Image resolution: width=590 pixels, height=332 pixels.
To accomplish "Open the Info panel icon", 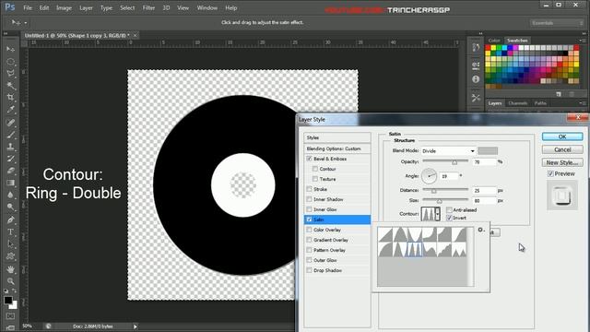I will [476, 79].
